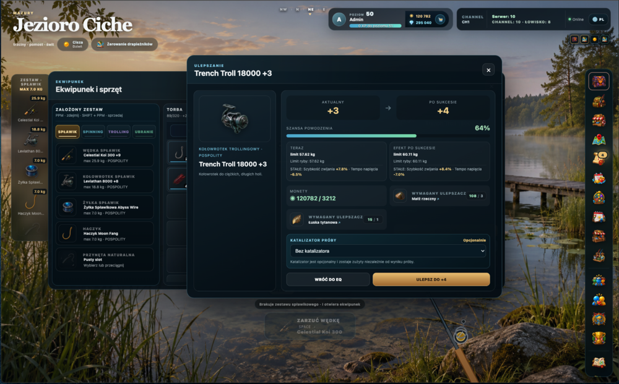Click the Wróć do EQ button

tap(328, 279)
